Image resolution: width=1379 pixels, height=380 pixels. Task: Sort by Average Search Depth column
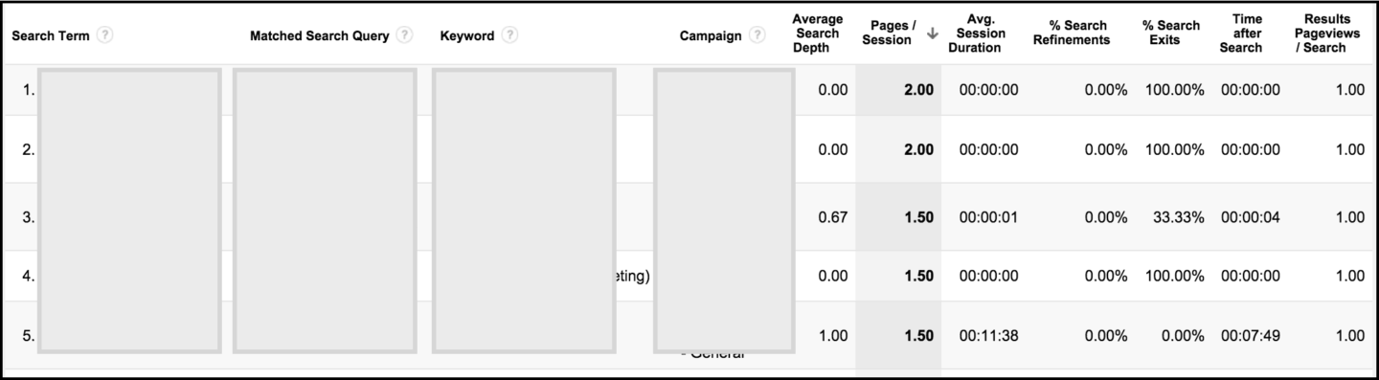click(x=817, y=34)
